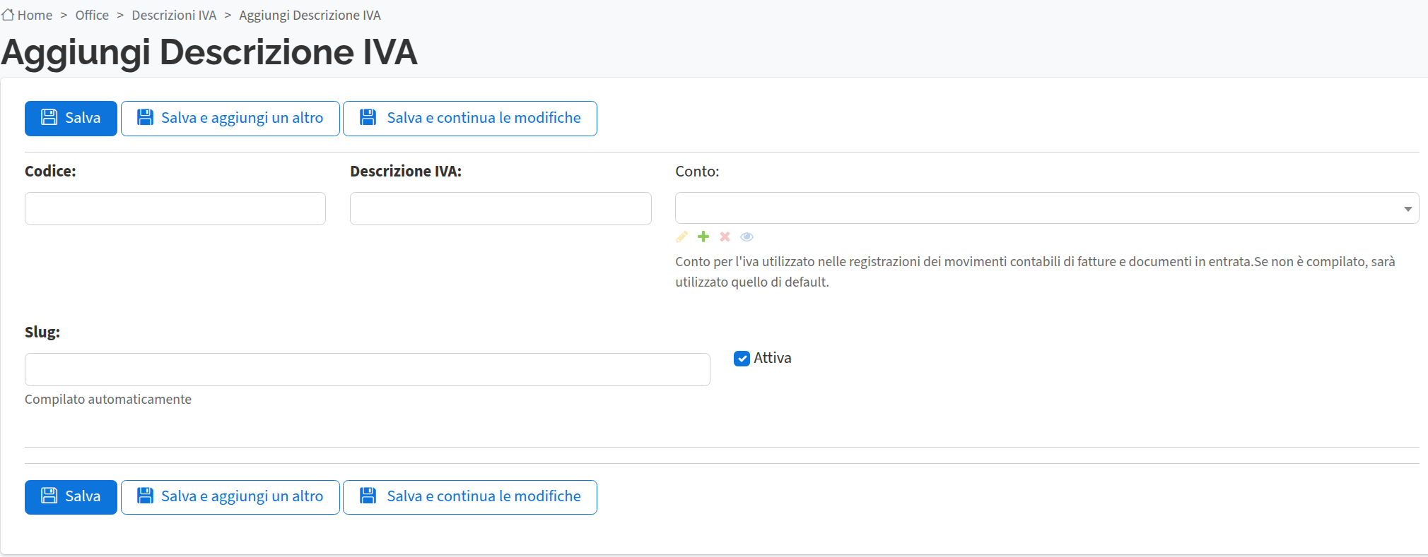
Task: Click the 'Conto:' field label
Action: [697, 172]
